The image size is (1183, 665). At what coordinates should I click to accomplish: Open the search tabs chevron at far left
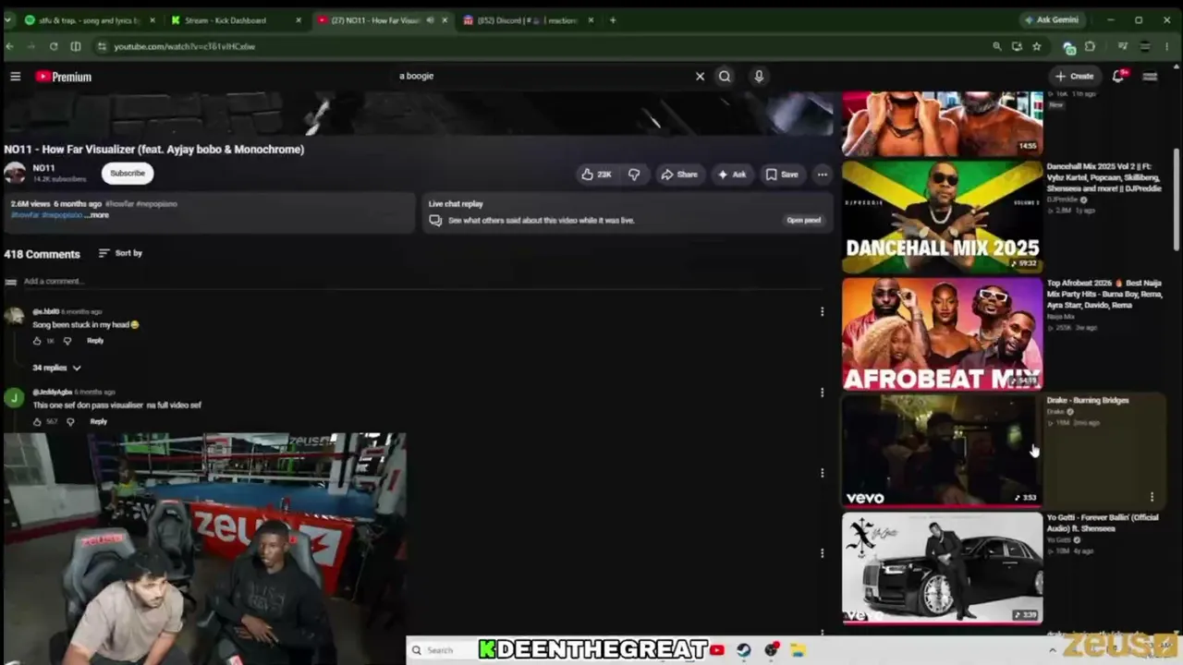[x=8, y=20]
